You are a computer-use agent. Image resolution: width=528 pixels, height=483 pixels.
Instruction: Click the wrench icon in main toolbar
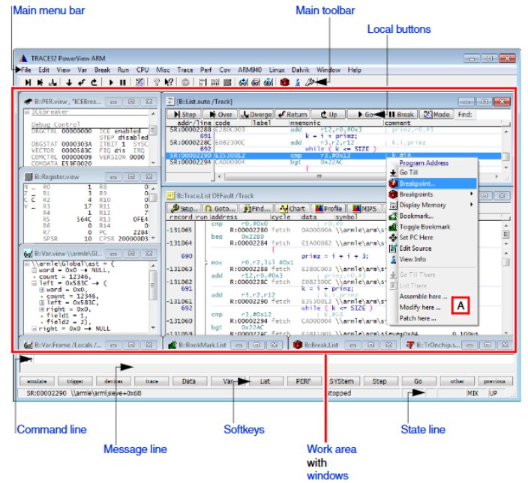point(309,82)
